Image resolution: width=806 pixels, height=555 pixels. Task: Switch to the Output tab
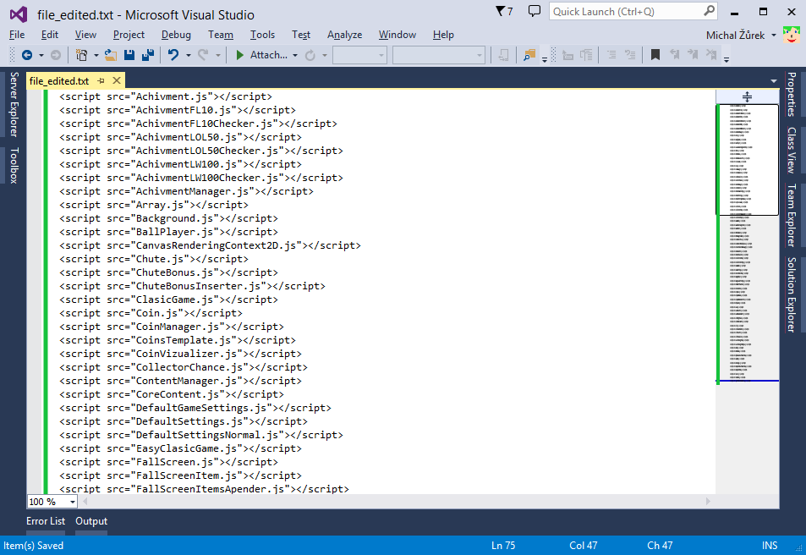click(90, 521)
